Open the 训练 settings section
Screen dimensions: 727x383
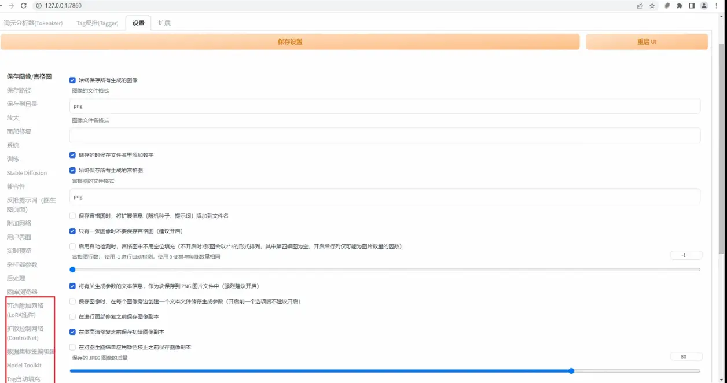coord(13,159)
